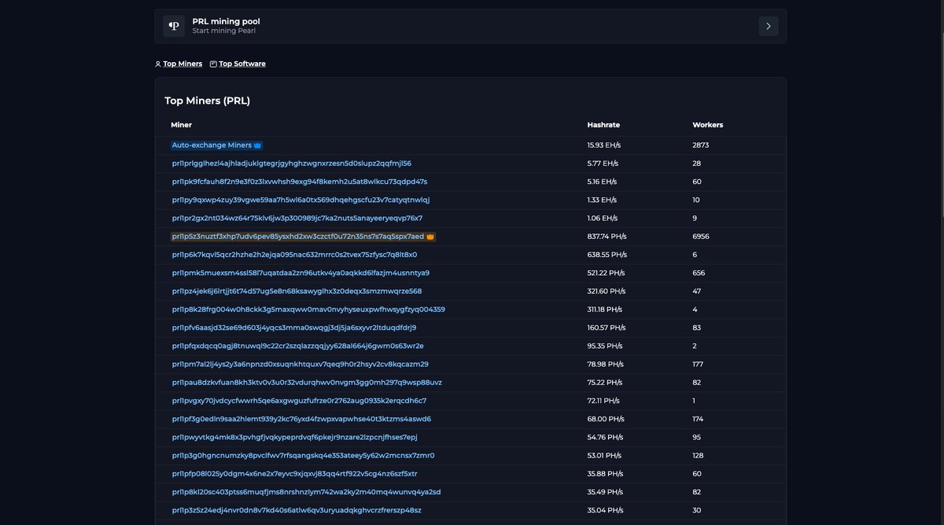The width and height of the screenshot is (944, 525).
Task: Click the '15.93 EH/s' hashrate value
Action: tap(604, 145)
